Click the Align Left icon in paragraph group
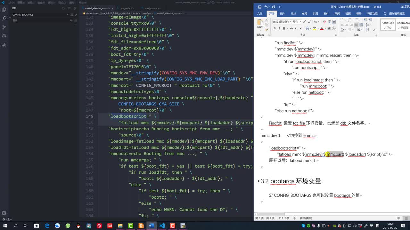The image size is (410, 230). [342, 25]
